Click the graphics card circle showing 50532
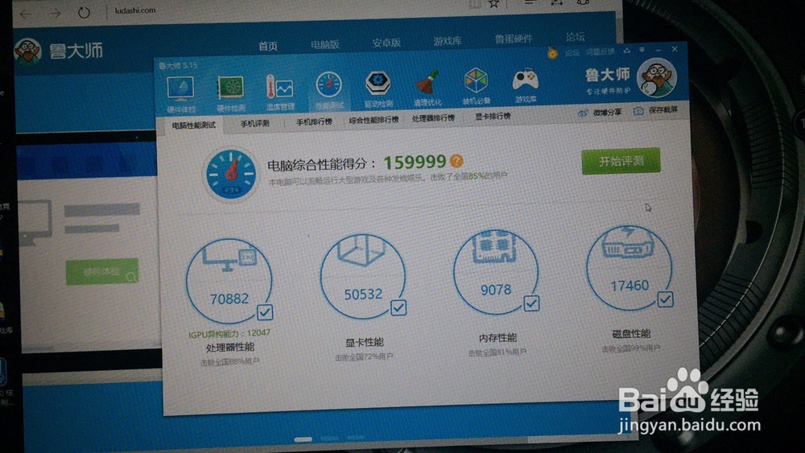805x453 pixels. tap(363, 277)
